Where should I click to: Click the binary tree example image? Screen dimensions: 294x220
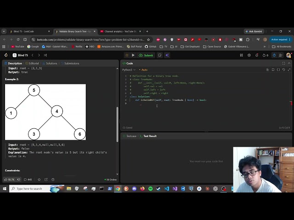pos(45,112)
